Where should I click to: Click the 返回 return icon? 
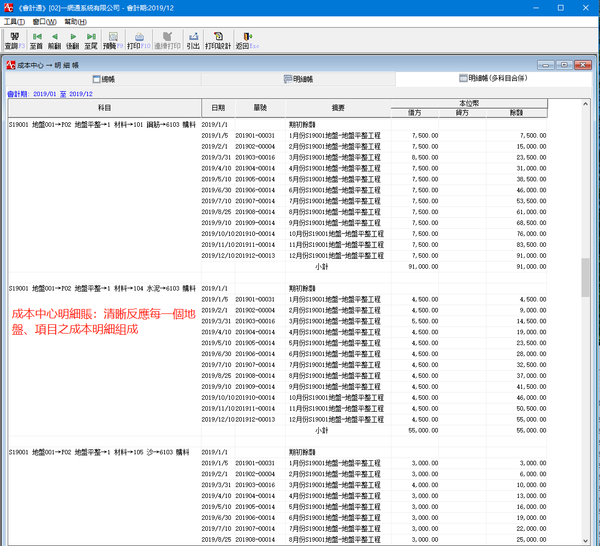(246, 40)
